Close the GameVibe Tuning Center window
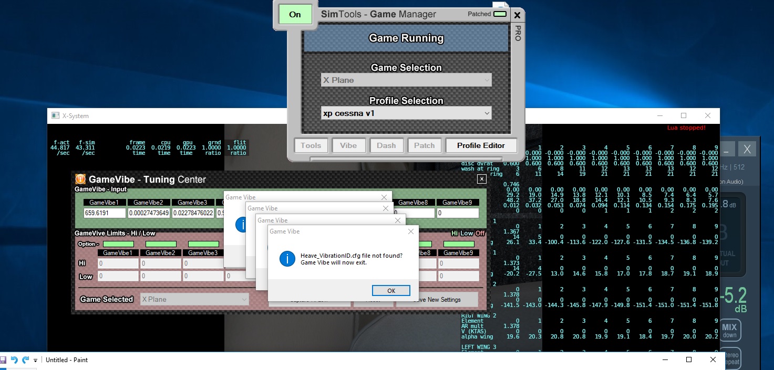Image resolution: width=774 pixels, height=370 pixels. point(481,179)
